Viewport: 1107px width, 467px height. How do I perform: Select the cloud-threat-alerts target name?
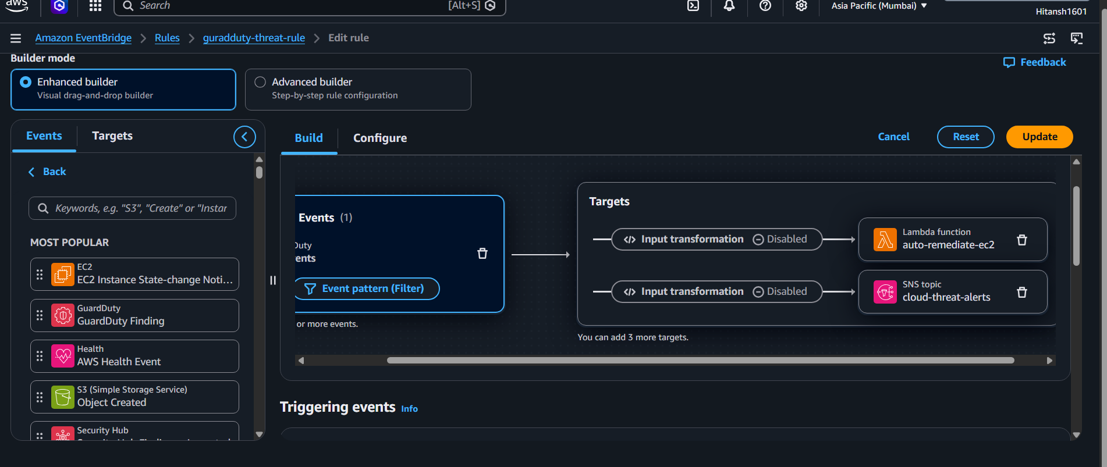point(946,298)
